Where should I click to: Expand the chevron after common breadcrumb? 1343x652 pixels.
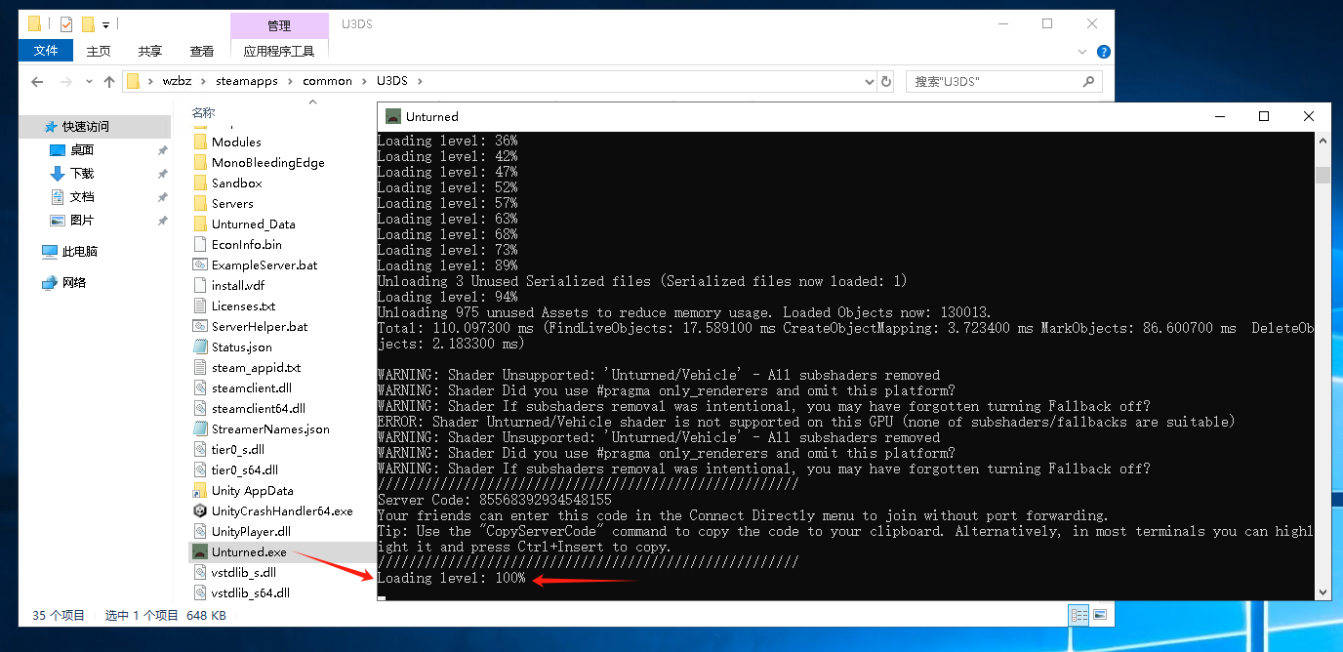coord(366,81)
